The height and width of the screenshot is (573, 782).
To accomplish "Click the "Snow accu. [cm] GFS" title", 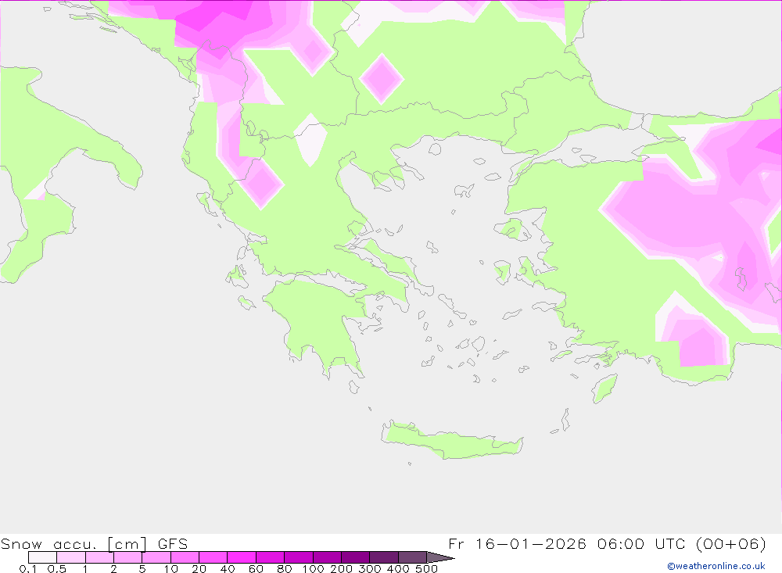I will (x=95, y=543).
